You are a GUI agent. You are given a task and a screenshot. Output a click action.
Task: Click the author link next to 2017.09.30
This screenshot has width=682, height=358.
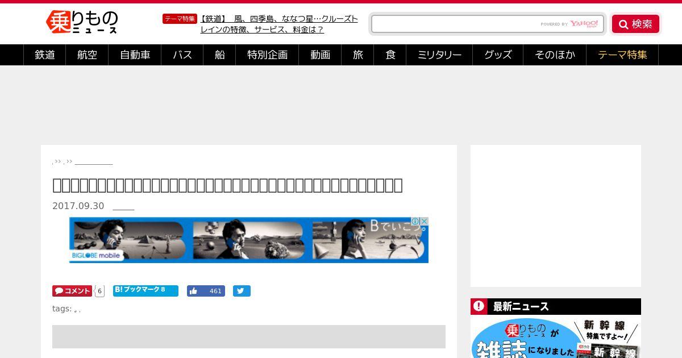pos(123,206)
